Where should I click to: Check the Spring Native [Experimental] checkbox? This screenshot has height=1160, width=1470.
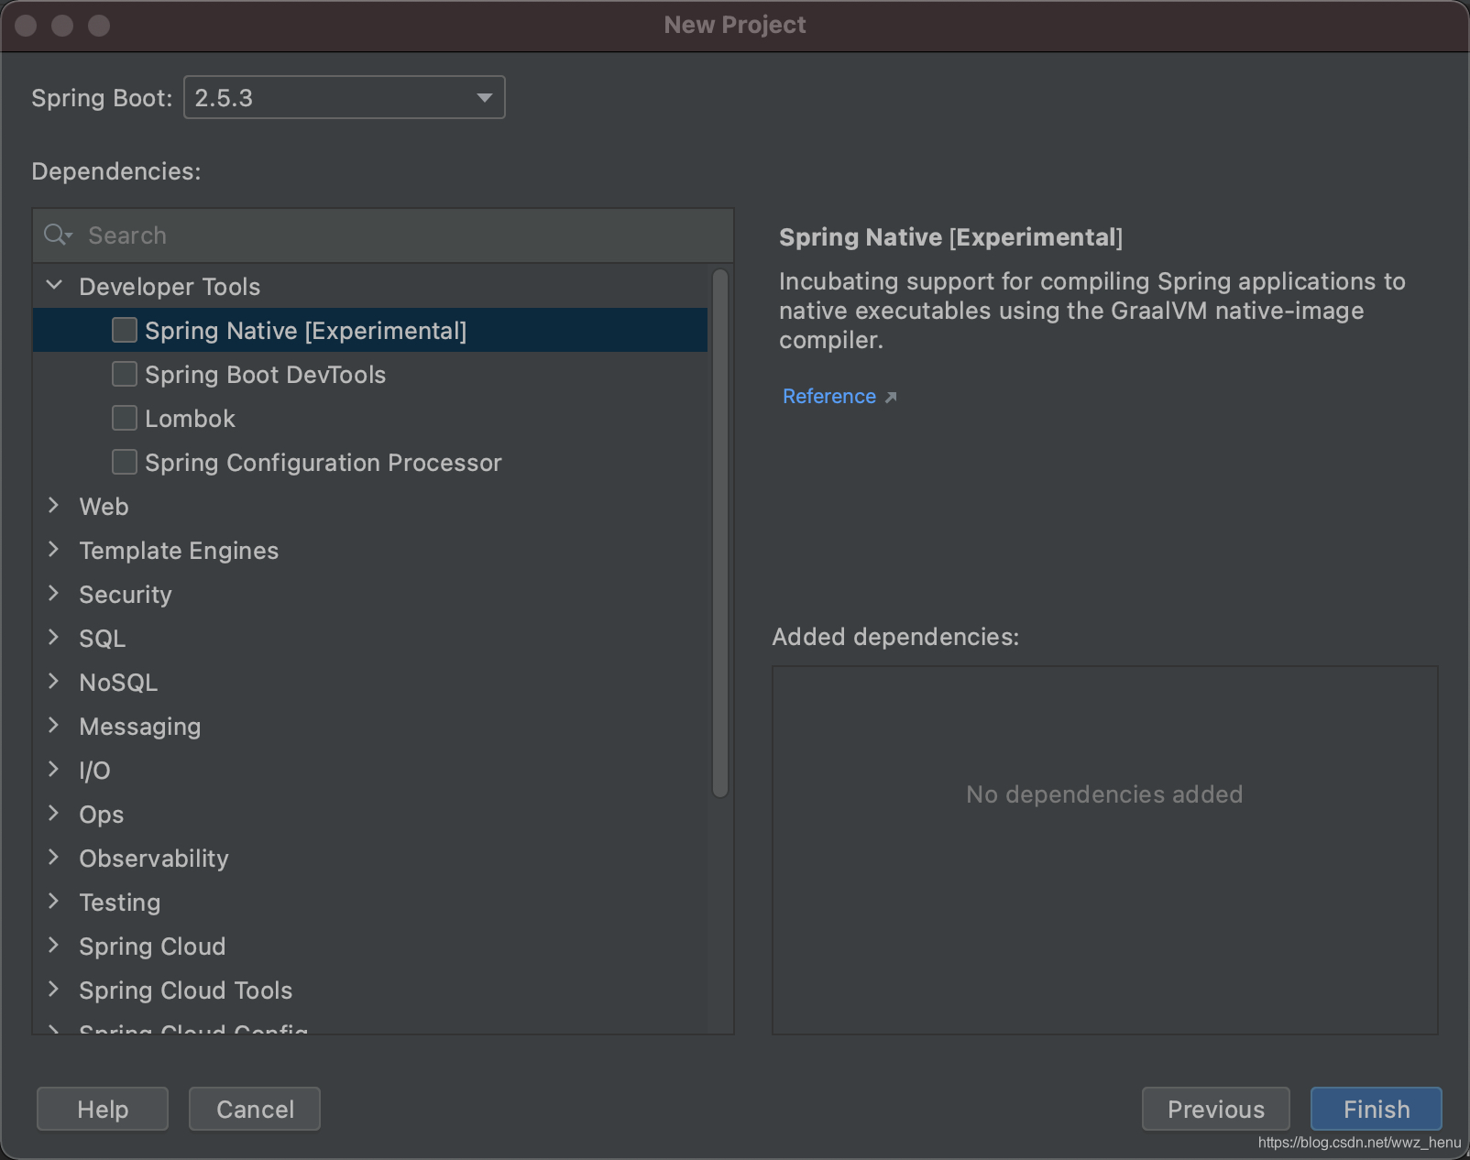(125, 330)
